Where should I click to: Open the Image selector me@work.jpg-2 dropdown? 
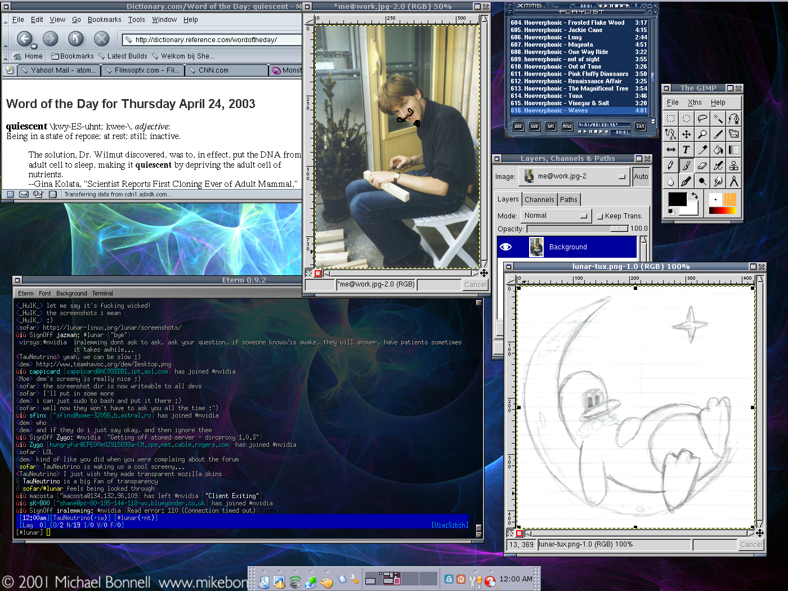(575, 176)
